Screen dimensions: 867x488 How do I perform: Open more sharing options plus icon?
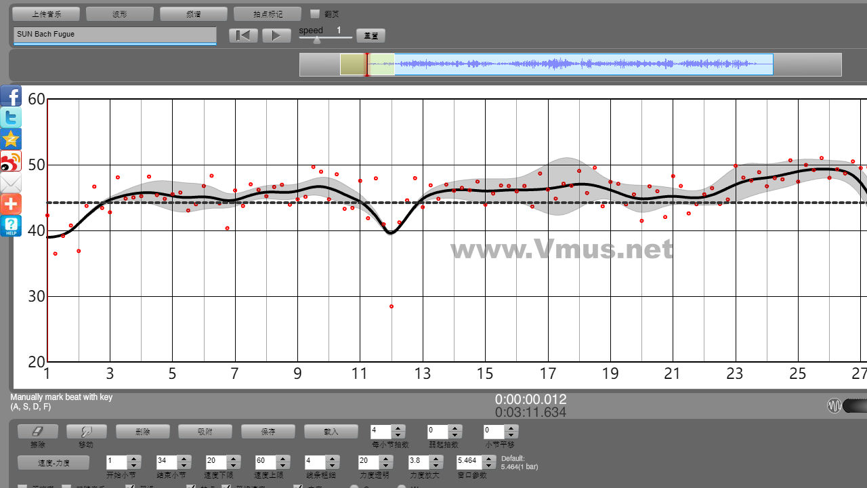[11, 204]
